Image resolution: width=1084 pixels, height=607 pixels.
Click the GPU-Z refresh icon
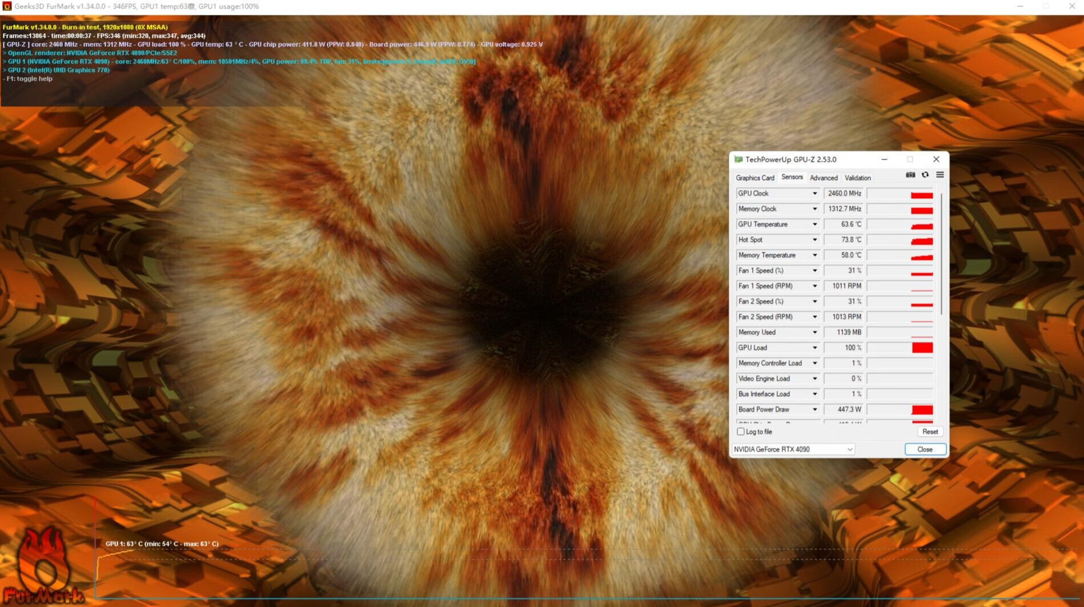click(x=925, y=175)
